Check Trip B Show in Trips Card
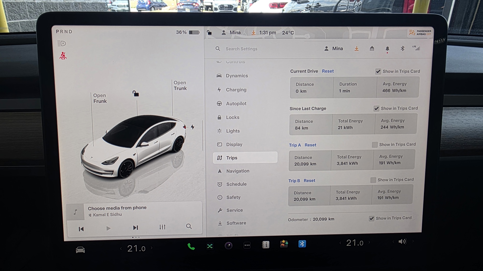 (373, 180)
